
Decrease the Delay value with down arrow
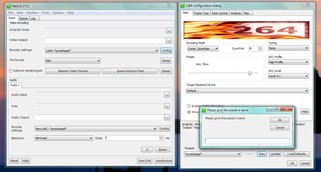click(161, 139)
